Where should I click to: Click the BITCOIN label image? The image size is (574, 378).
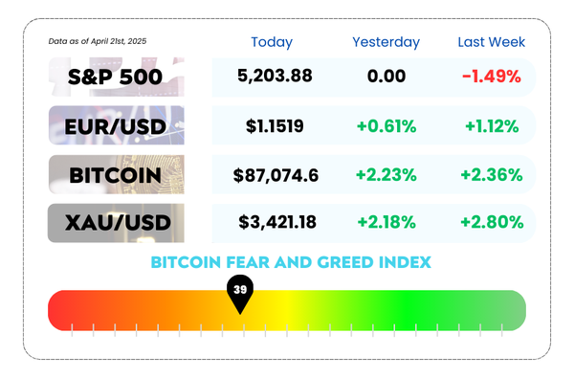coord(116,174)
